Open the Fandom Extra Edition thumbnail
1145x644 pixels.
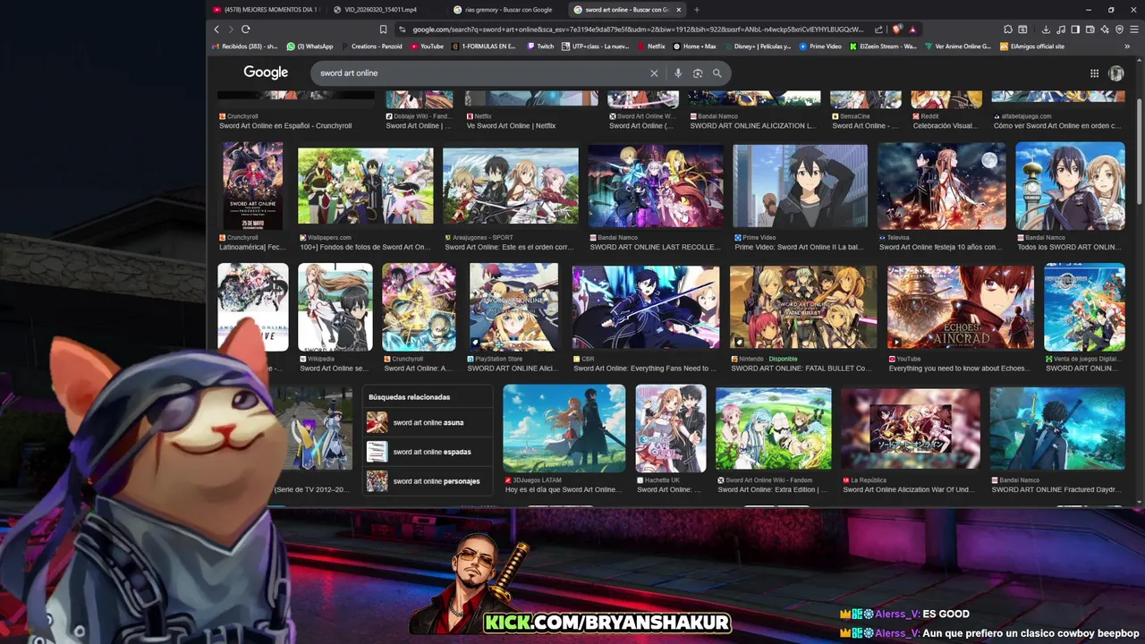pyautogui.click(x=774, y=428)
